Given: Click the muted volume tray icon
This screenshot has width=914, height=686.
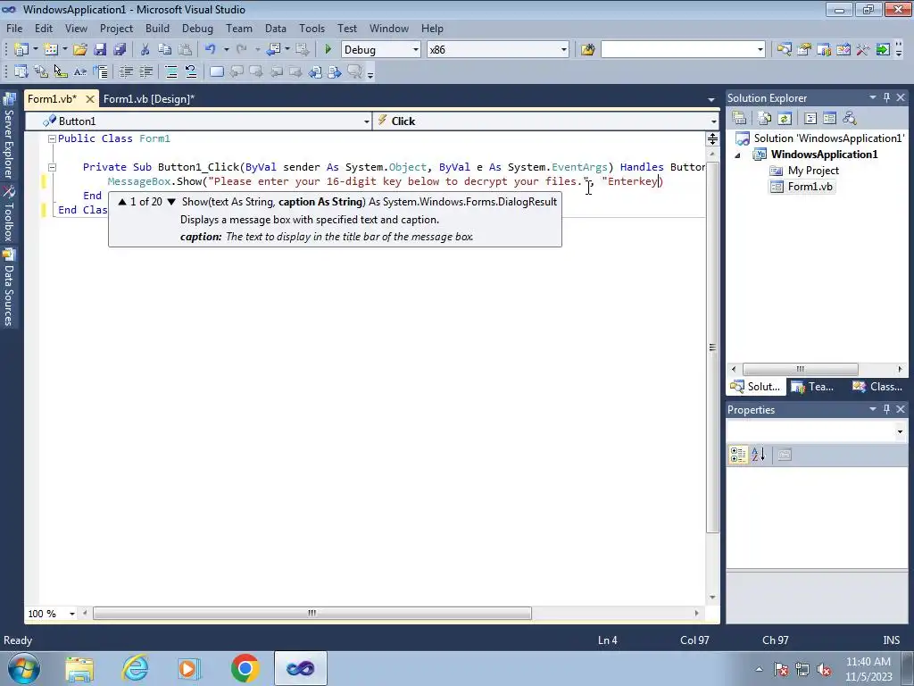Looking at the screenshot, I should pyautogui.click(x=824, y=669).
